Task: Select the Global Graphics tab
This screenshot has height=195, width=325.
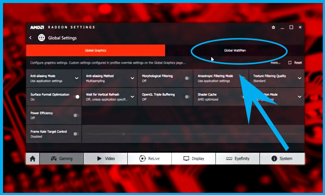Action: [96, 50]
